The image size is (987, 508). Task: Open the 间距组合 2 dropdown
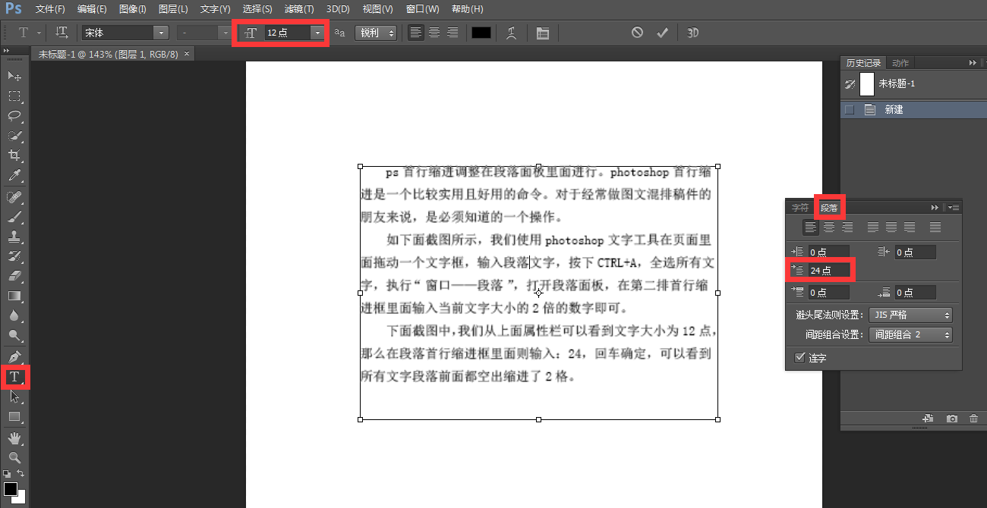[x=910, y=334]
